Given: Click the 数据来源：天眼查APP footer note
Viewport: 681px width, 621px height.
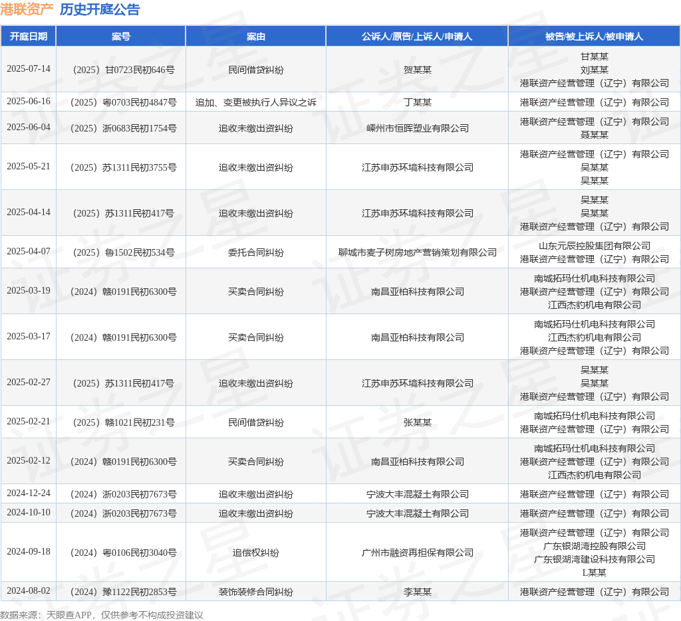Looking at the screenshot, I should [x=102, y=615].
